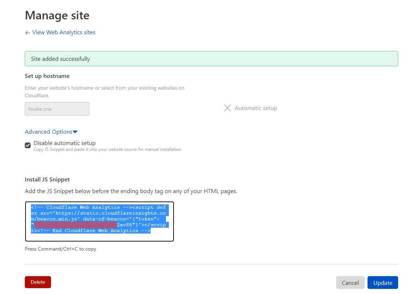
Task: Click the 'Install JS Snippet' heading
Action: tap(47, 180)
